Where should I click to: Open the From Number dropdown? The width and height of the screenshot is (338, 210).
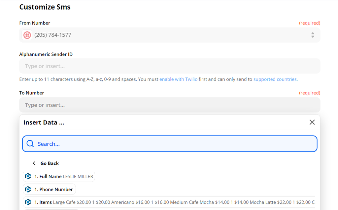click(x=170, y=35)
